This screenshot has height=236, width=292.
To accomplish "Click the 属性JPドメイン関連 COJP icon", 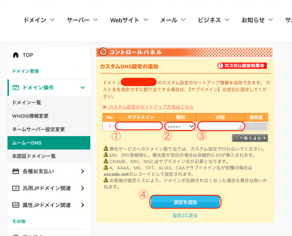I will (16, 205).
